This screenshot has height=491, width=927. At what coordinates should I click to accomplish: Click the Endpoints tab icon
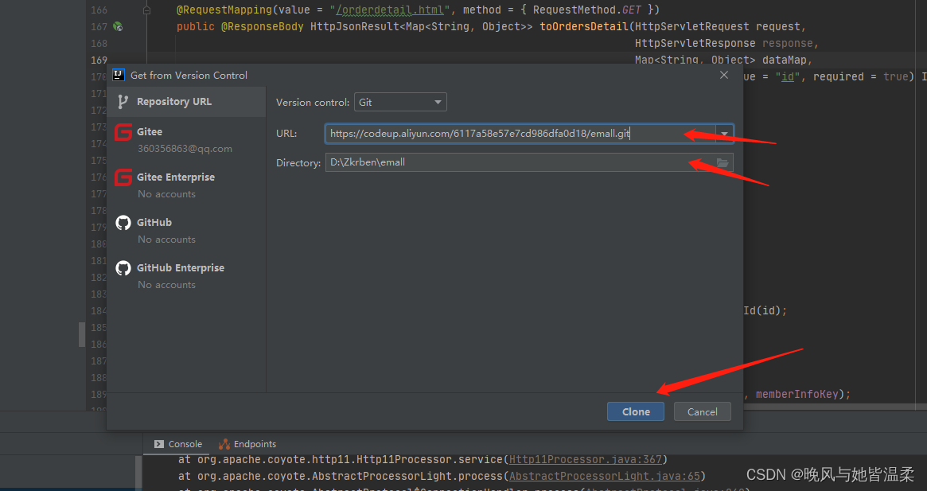click(224, 444)
